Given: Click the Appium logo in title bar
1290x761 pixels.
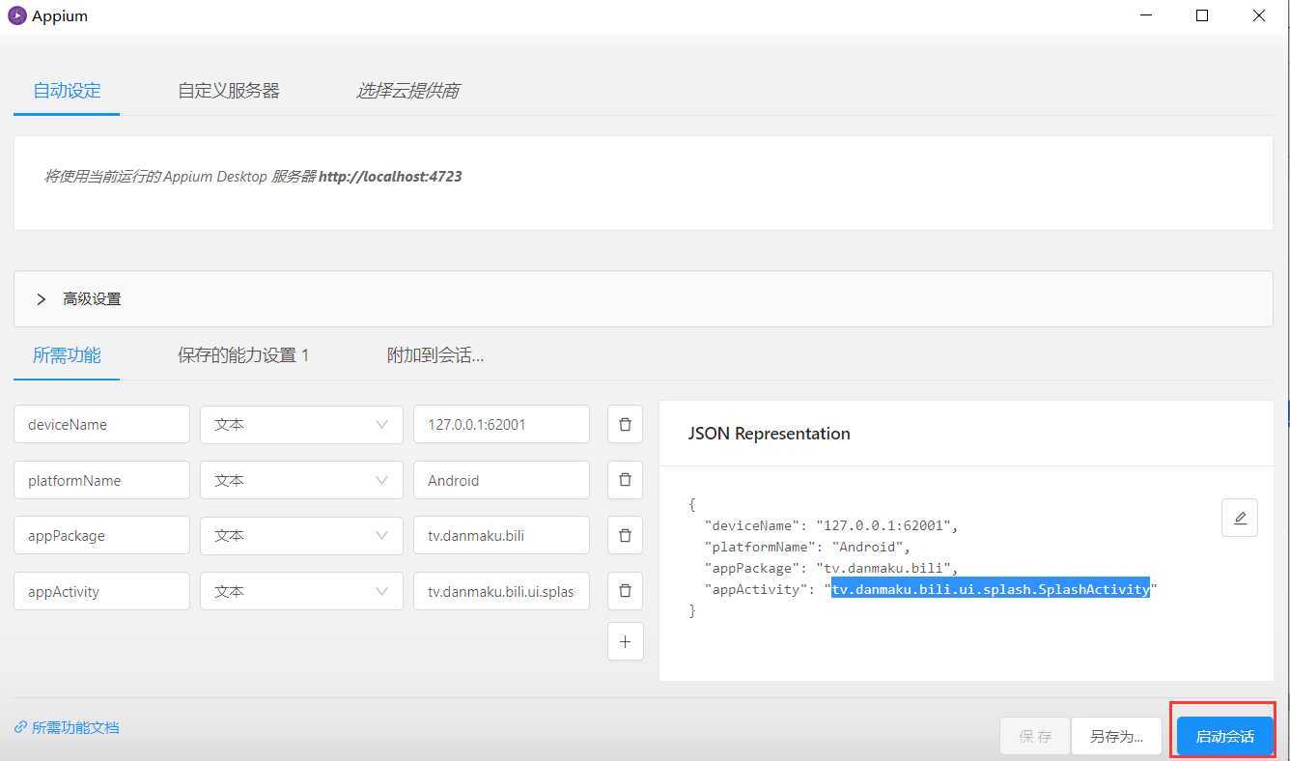Looking at the screenshot, I should [x=16, y=16].
